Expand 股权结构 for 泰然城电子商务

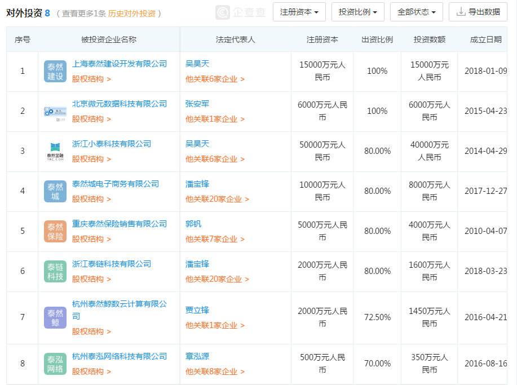click(91, 199)
